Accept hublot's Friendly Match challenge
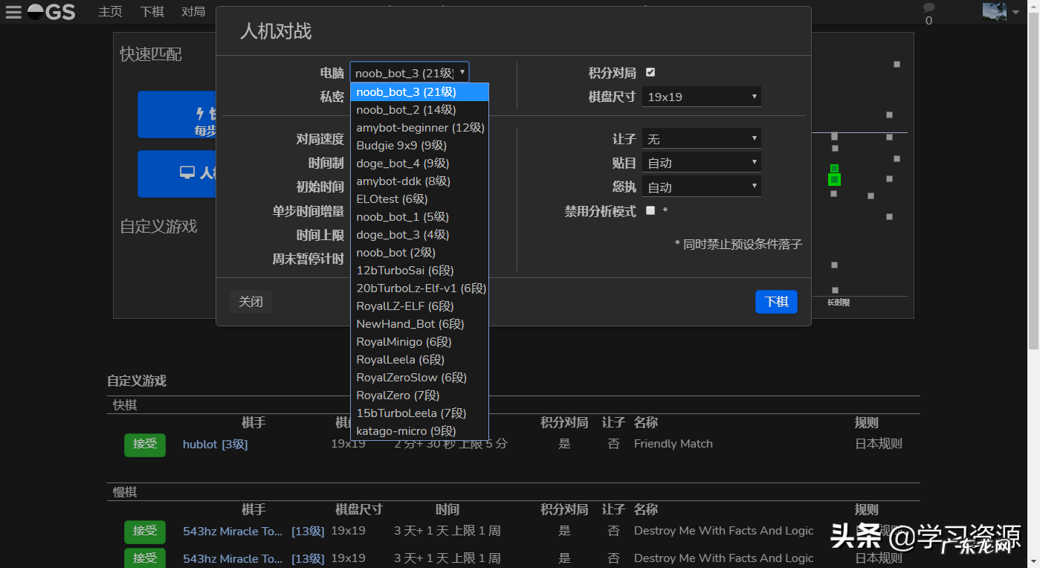Image resolution: width=1040 pixels, height=568 pixels. point(145,444)
